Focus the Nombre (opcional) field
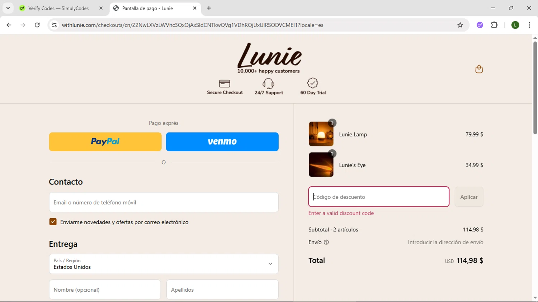Image resolution: width=538 pixels, height=302 pixels. point(105,289)
